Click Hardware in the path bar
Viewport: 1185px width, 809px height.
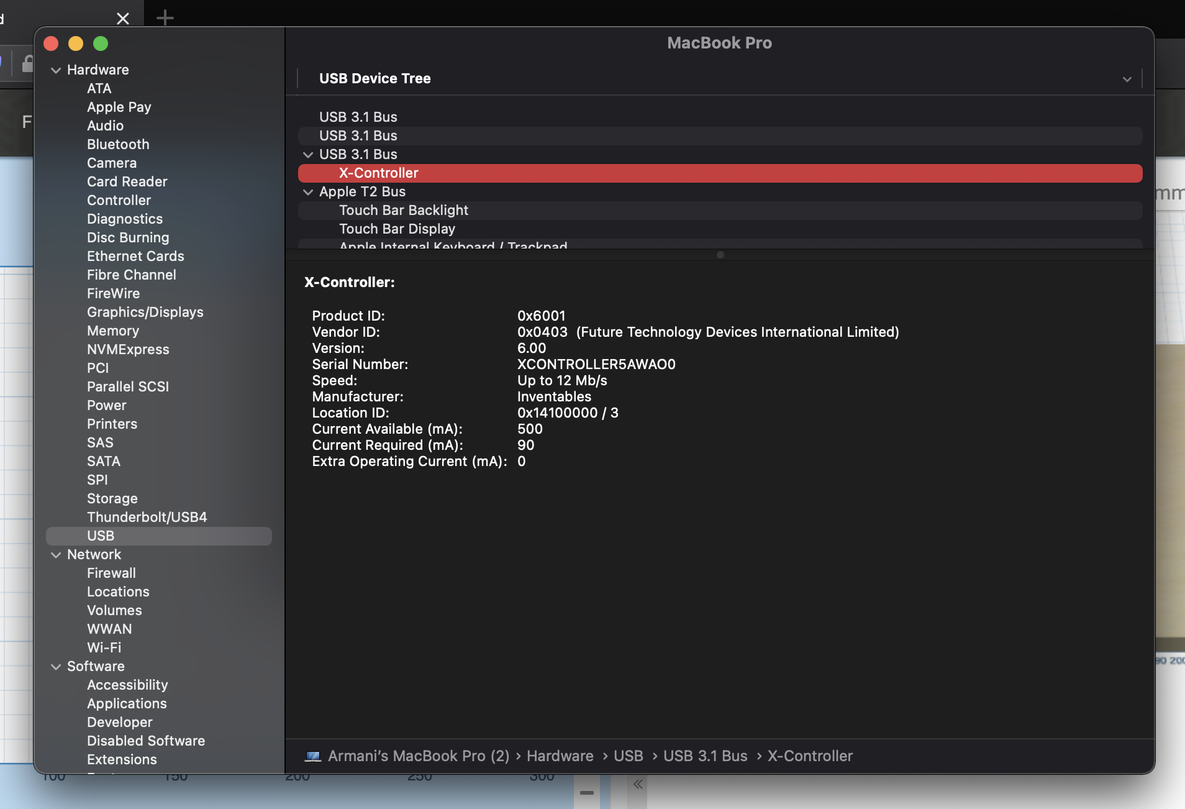[560, 756]
